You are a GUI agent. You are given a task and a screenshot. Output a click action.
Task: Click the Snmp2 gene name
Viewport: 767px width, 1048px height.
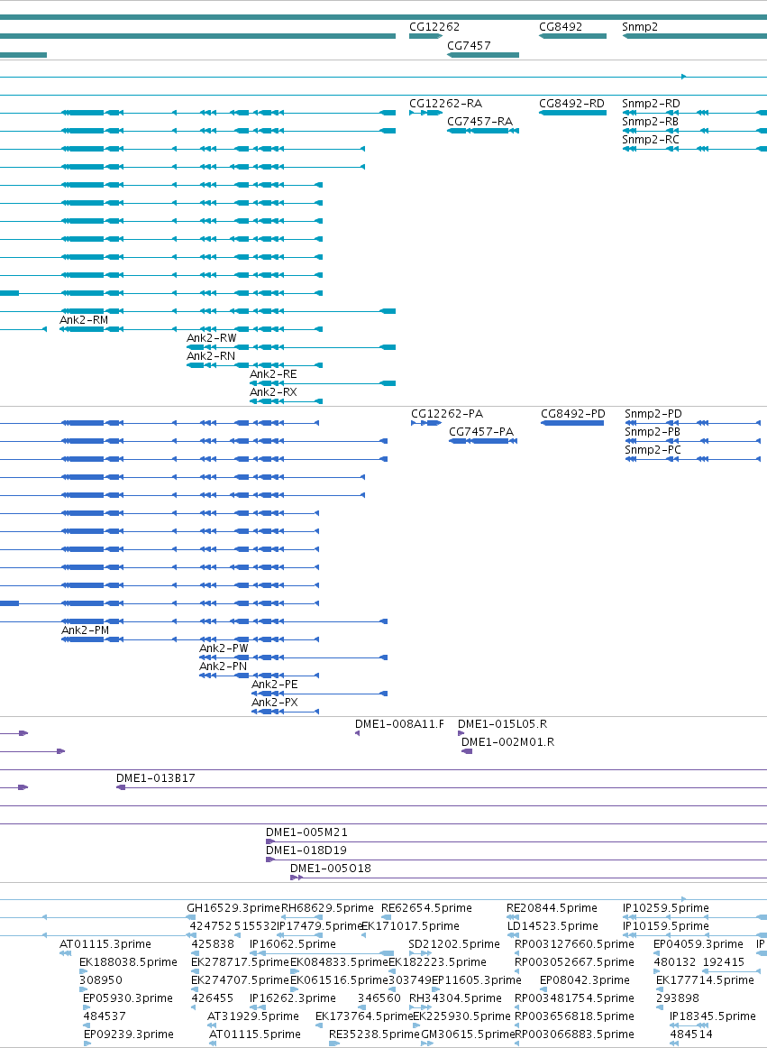[640, 27]
